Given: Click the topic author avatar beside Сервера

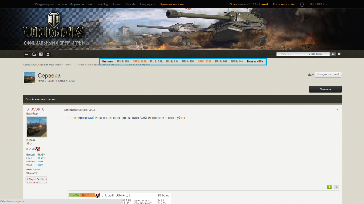Looking at the screenshot, I should 29,78.
